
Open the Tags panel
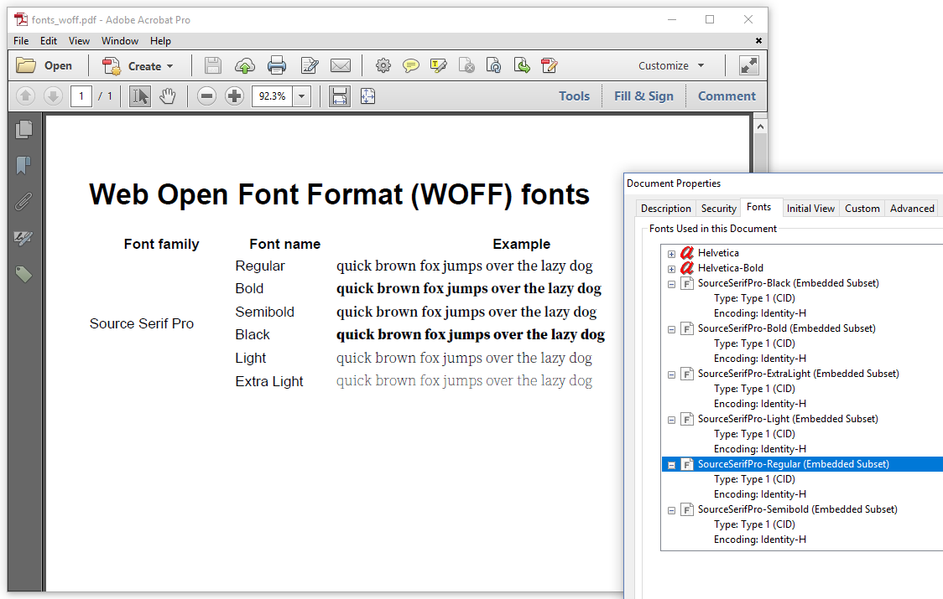(x=23, y=275)
